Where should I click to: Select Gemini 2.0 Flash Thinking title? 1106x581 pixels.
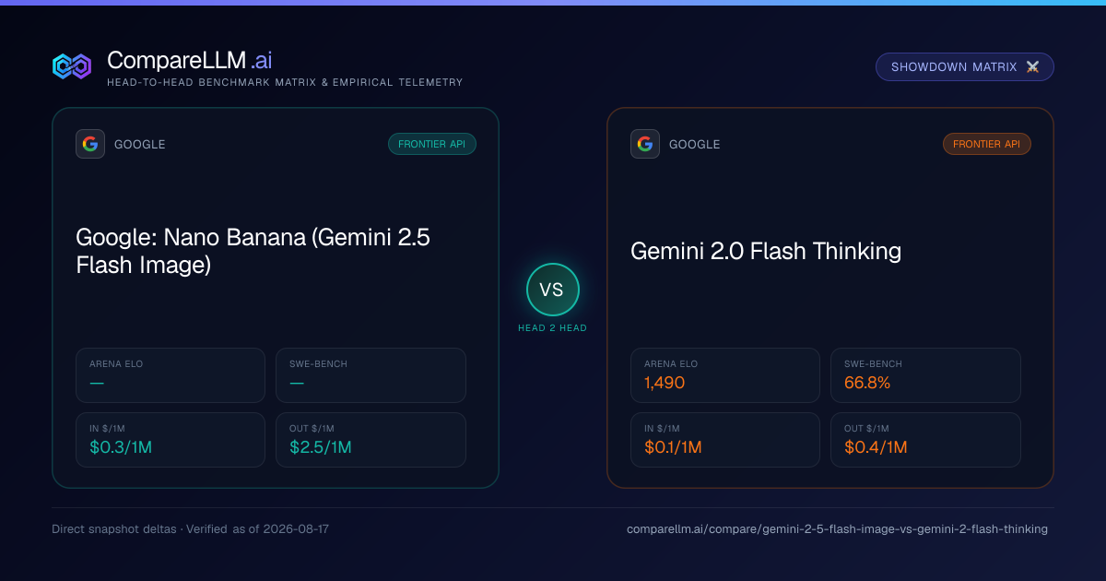click(x=766, y=251)
